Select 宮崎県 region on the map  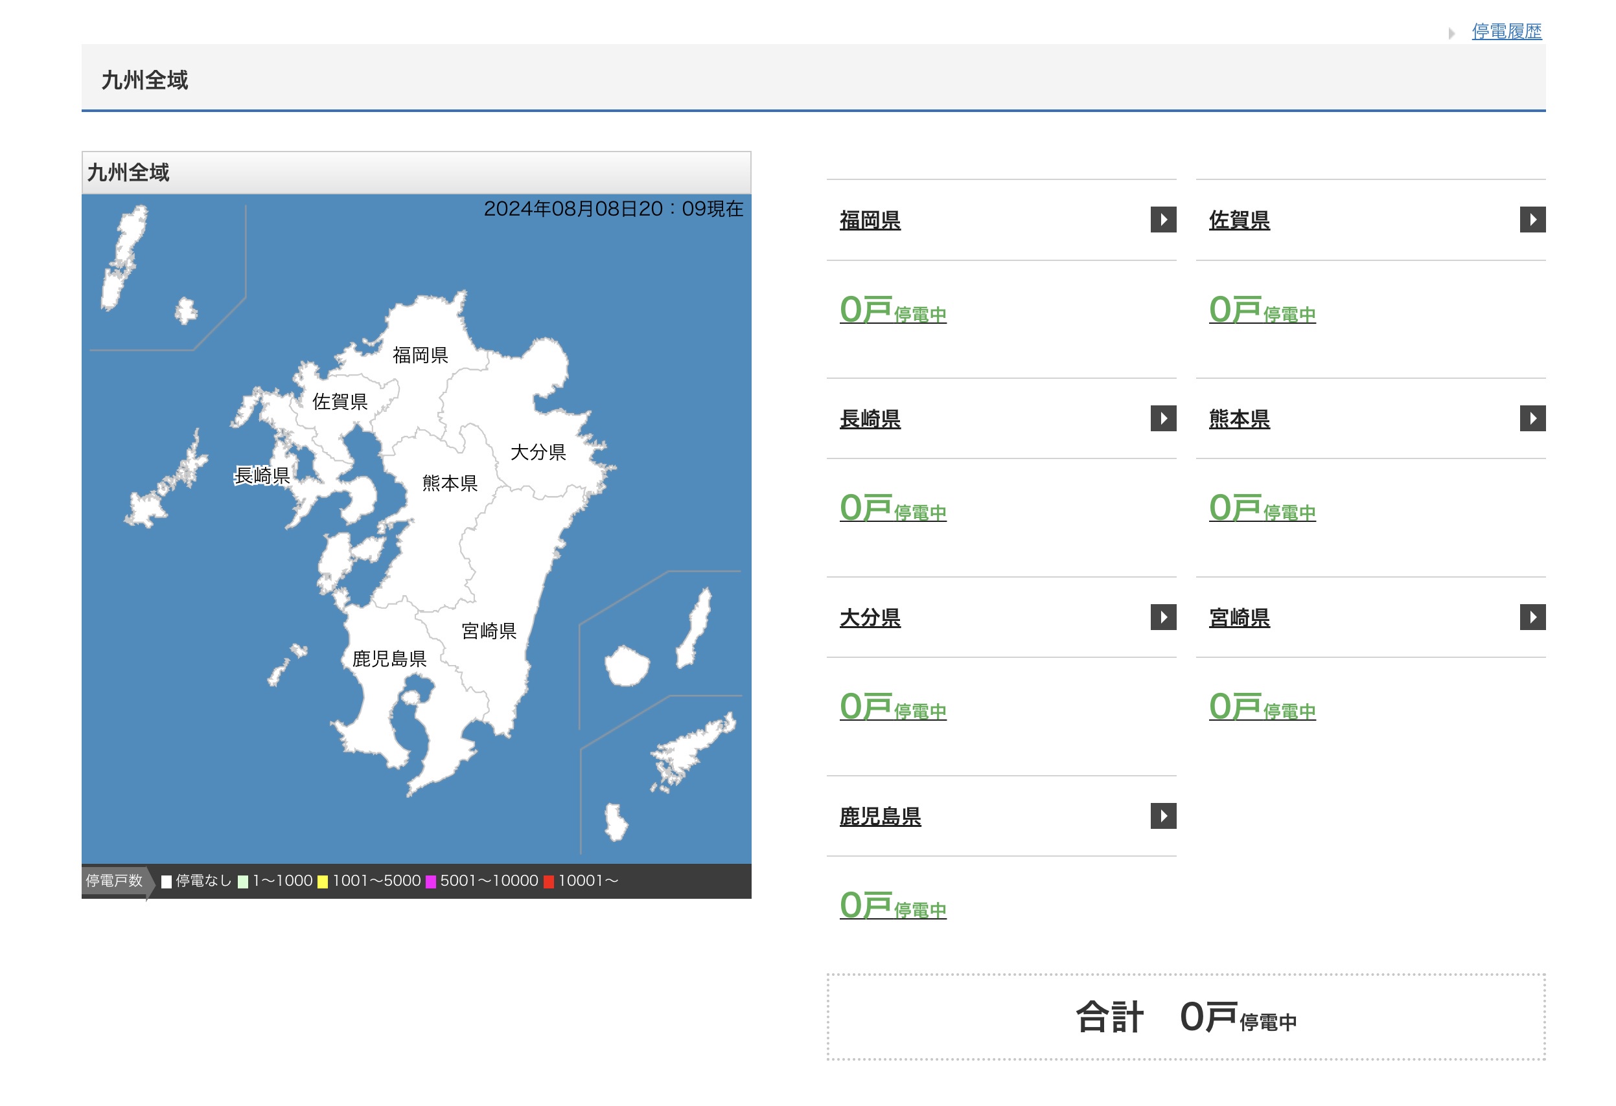pos(489,631)
